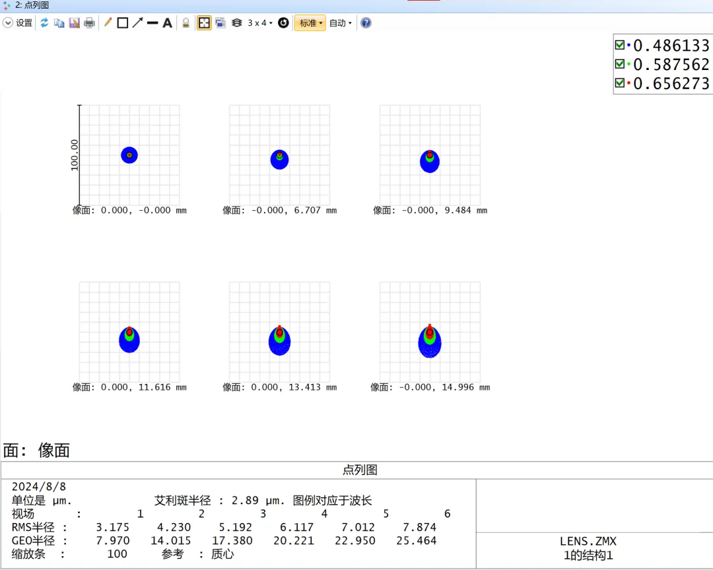Click the refresh/update icon in toolbar
The width and height of the screenshot is (713, 570).
click(x=44, y=23)
